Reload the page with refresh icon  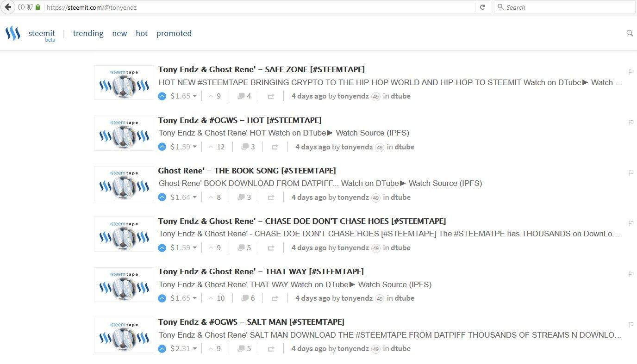(x=482, y=7)
